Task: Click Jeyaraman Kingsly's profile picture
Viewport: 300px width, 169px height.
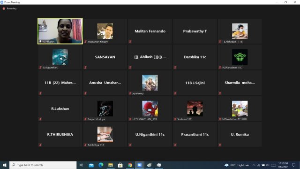Action: (x=105, y=31)
